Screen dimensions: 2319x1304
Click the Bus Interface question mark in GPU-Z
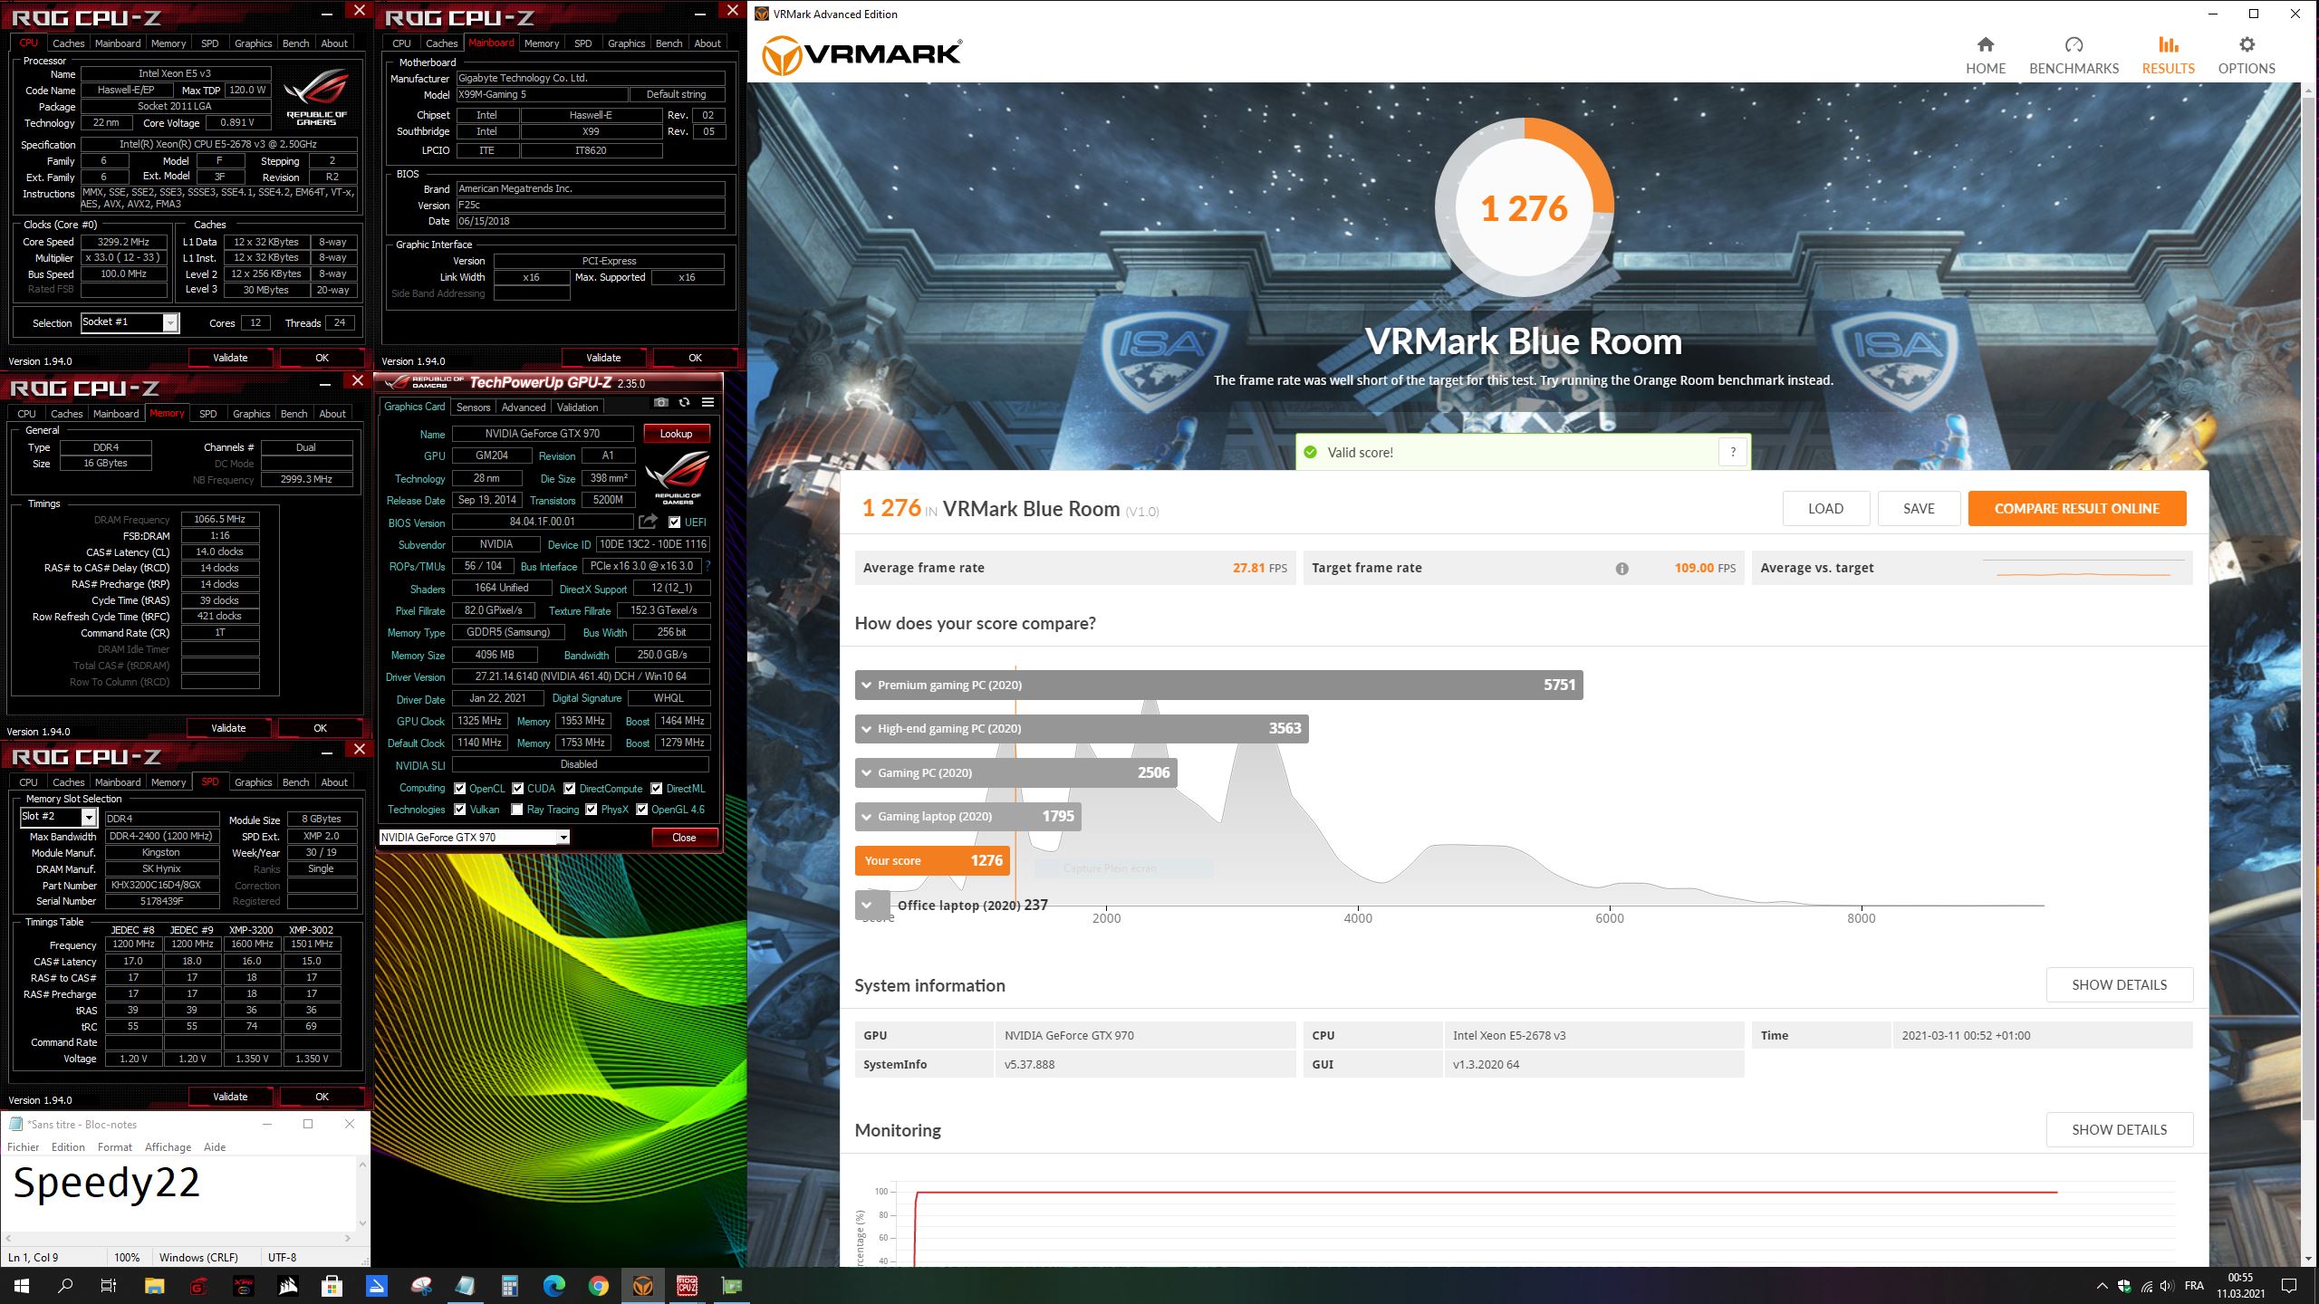point(708,566)
